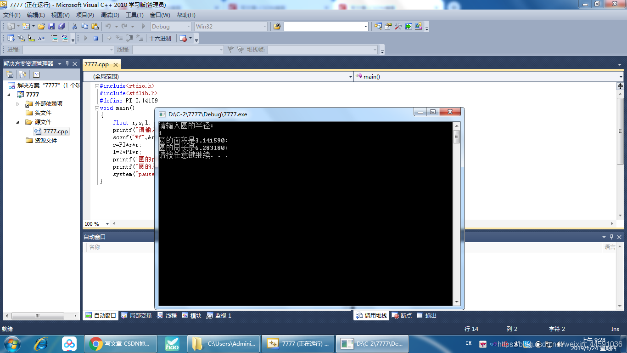The image size is (627, 353).
Task: Switch to the 断点 tab
Action: 402,316
